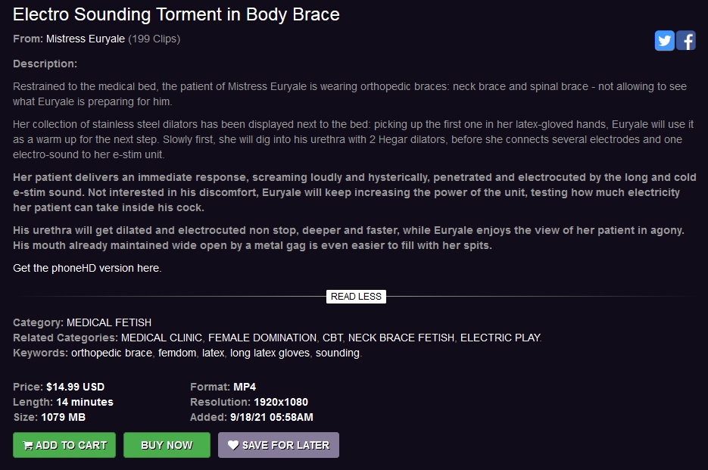Click the sounding keyword tag
Image resolution: width=708 pixels, height=470 pixels.
338,353
